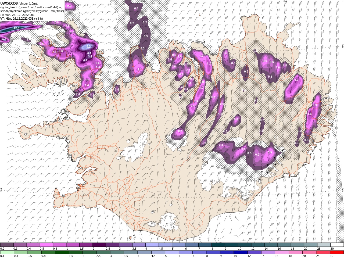Click the 20W longitude label at top
The image size is (344, 258).
pos(143,1)
